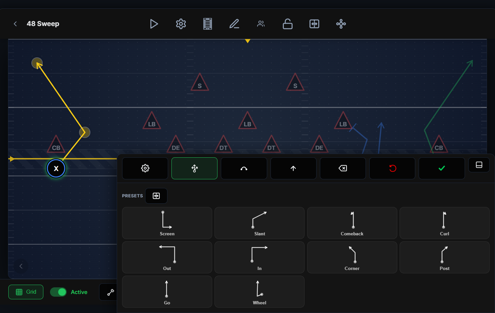Select the right DE defender
Image resolution: width=495 pixels, height=313 pixels.
(x=319, y=145)
